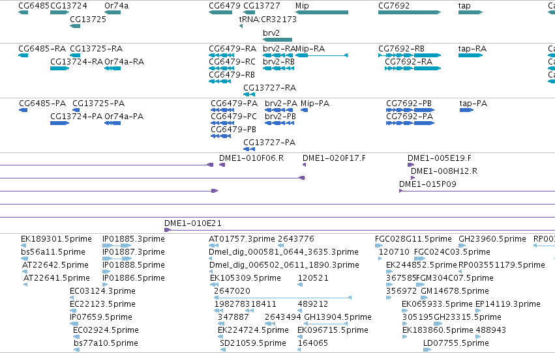Image resolution: width=555 pixels, height=353 pixels.
Task: Click the EP14119.3prime EST label
Action: click(x=508, y=304)
